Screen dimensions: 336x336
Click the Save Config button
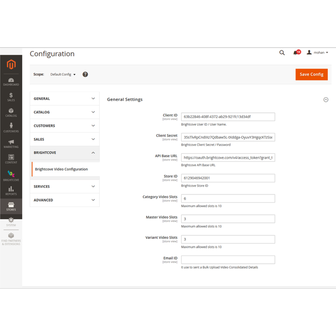tap(311, 74)
